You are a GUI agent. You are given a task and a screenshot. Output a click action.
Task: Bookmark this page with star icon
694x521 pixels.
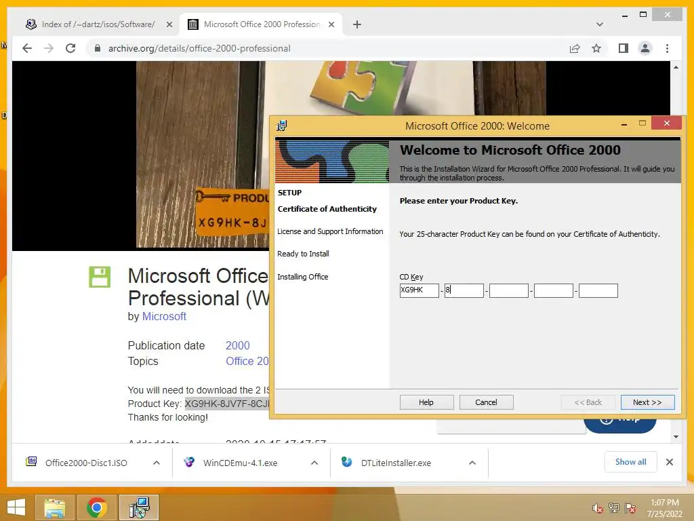tap(596, 48)
